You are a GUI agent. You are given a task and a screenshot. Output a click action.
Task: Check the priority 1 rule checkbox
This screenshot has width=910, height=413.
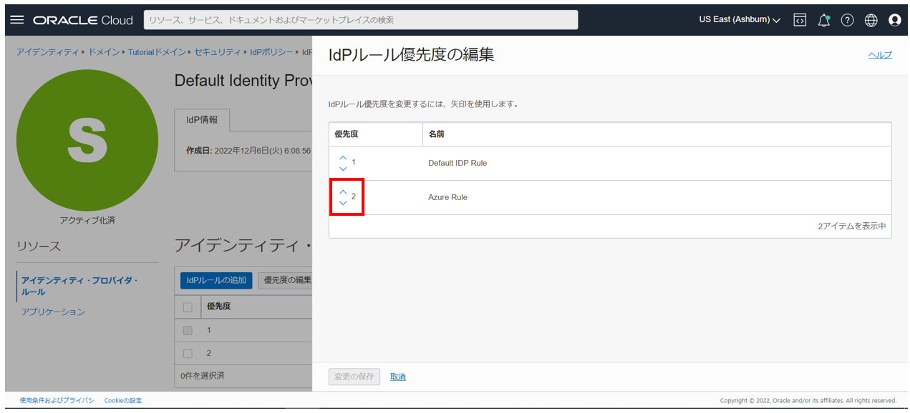[x=188, y=330]
